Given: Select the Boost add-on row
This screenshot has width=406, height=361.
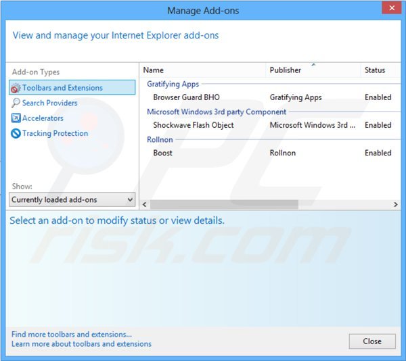Looking at the screenshot, I should click(271, 153).
